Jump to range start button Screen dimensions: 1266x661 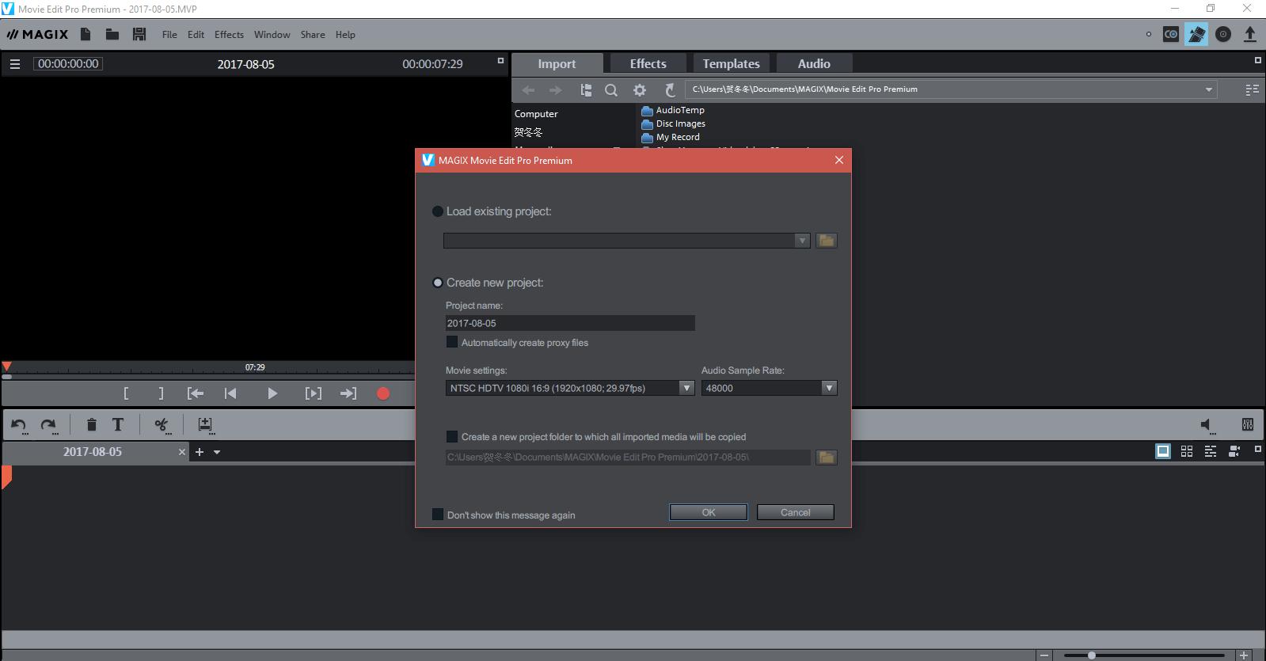tap(196, 393)
